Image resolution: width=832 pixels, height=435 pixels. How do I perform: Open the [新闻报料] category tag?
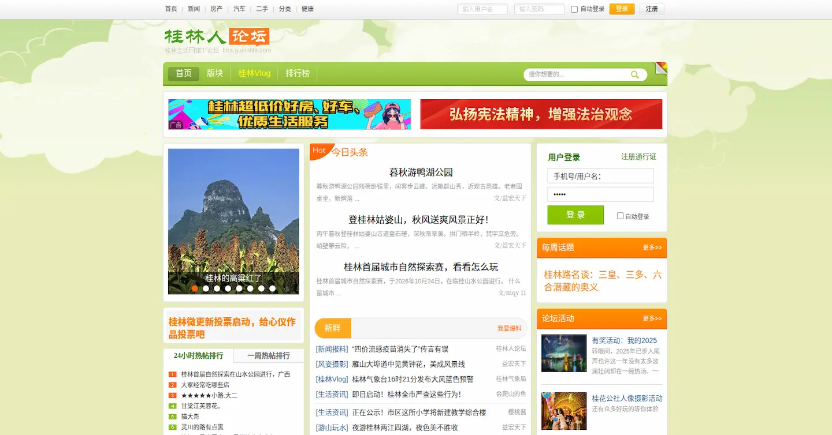tap(332, 349)
